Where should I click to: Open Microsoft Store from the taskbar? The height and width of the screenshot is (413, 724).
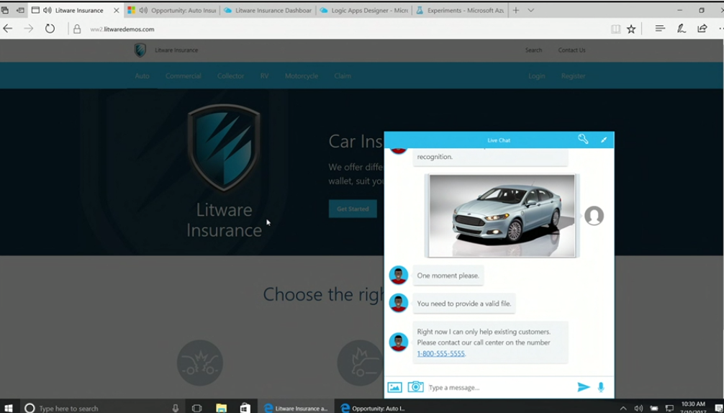point(245,408)
